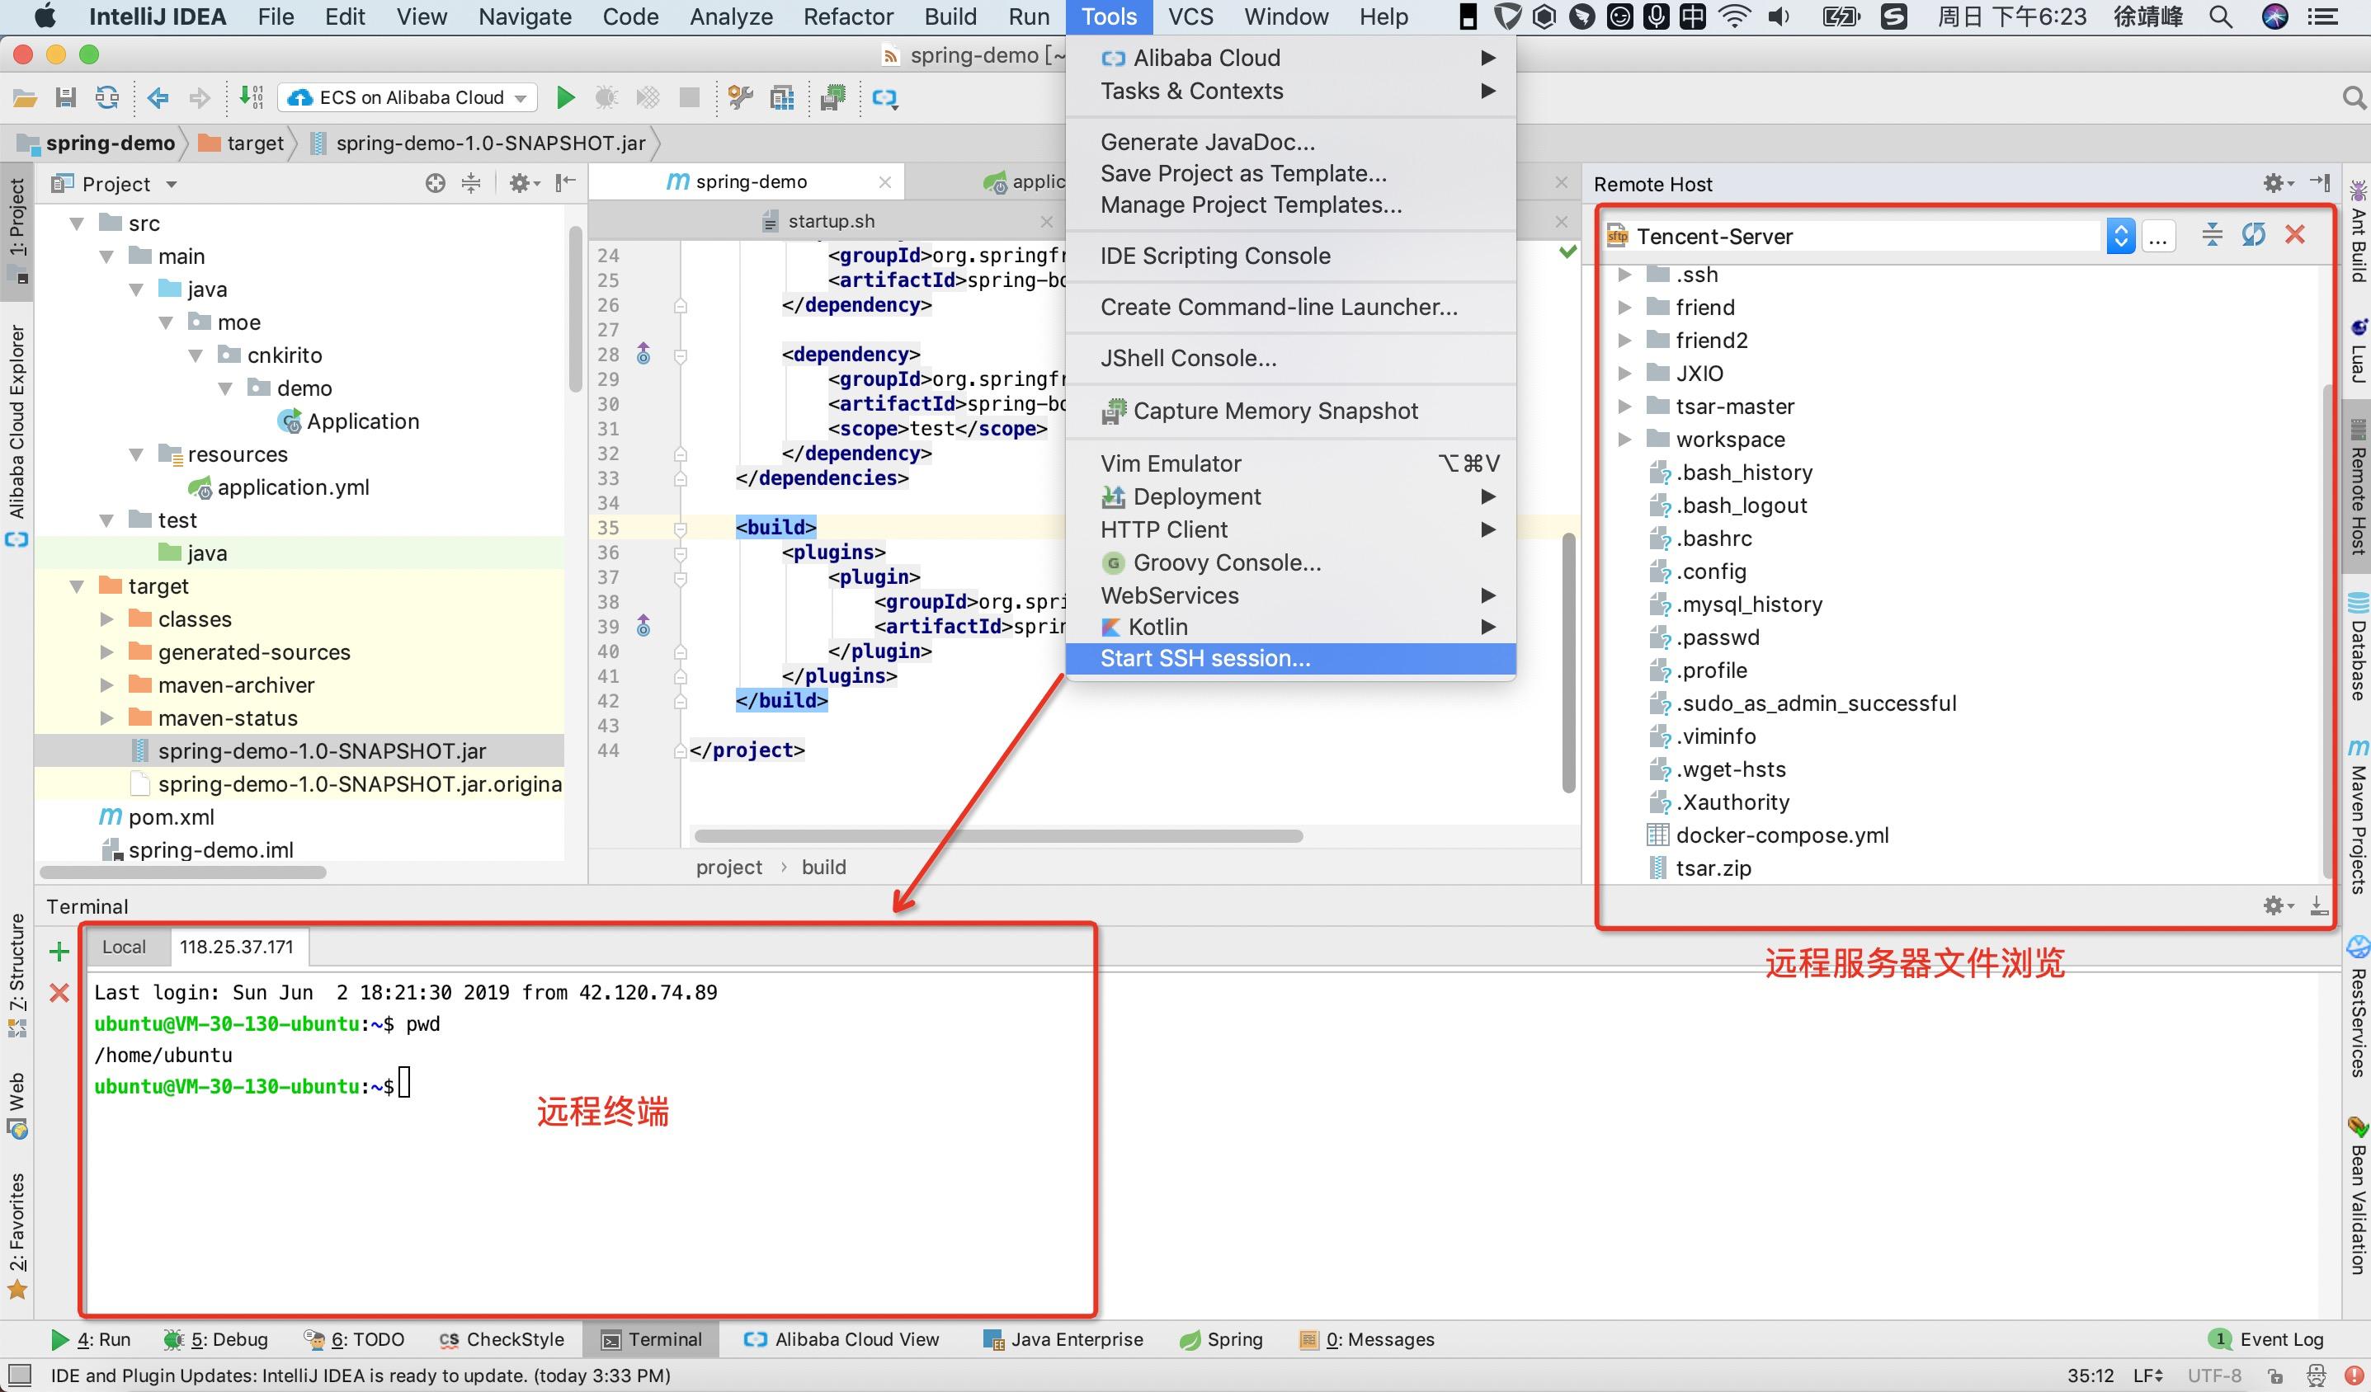Click the navigate Back arrow icon
This screenshot has height=1392, width=2371.
click(158, 98)
